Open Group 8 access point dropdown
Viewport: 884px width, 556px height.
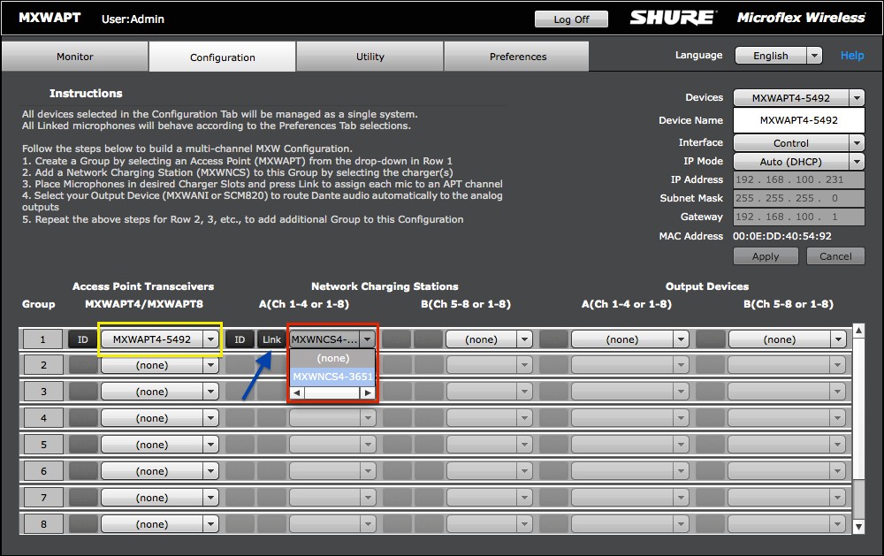[159, 524]
